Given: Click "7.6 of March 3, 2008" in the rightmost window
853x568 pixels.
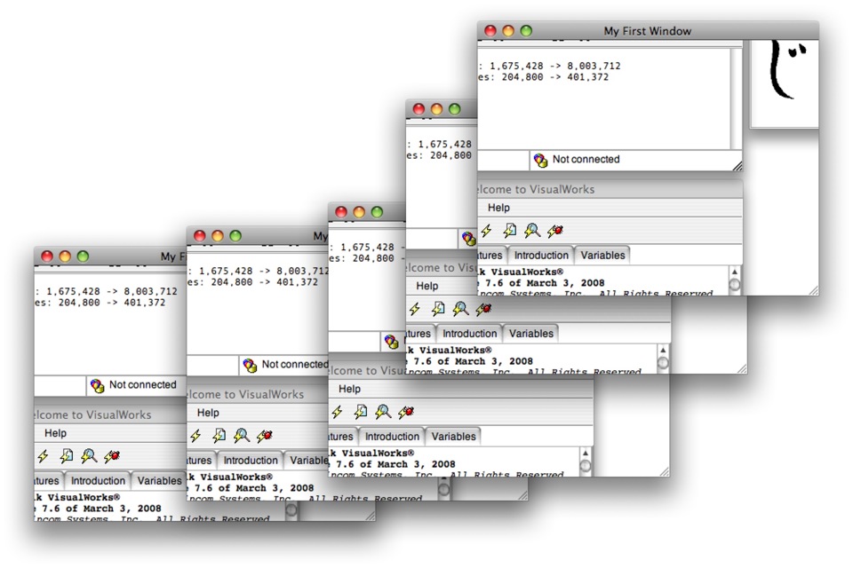Looking at the screenshot, I should coord(545,283).
